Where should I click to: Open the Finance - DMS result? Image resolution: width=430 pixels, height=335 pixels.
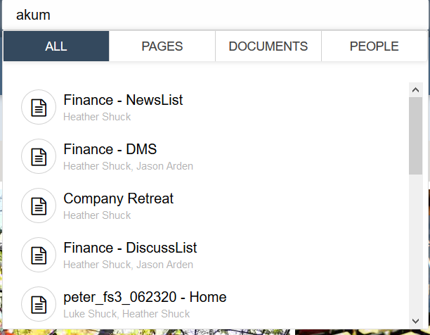click(110, 149)
